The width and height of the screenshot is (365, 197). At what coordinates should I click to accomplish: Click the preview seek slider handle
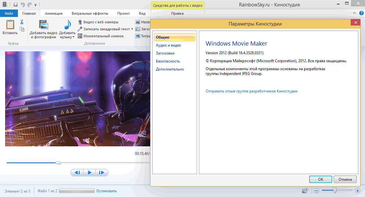pos(58,163)
